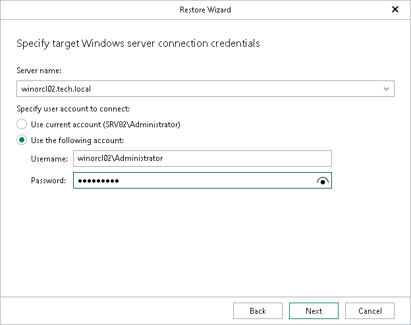This screenshot has height=325, width=411.
Task: Click the 'Server name:' label
Action: (39, 71)
